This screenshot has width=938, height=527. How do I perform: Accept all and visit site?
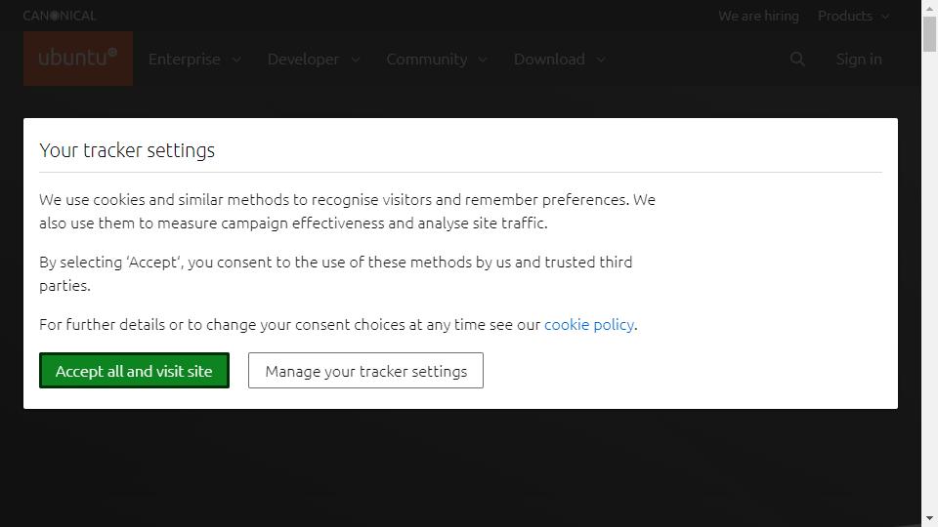[x=134, y=371]
